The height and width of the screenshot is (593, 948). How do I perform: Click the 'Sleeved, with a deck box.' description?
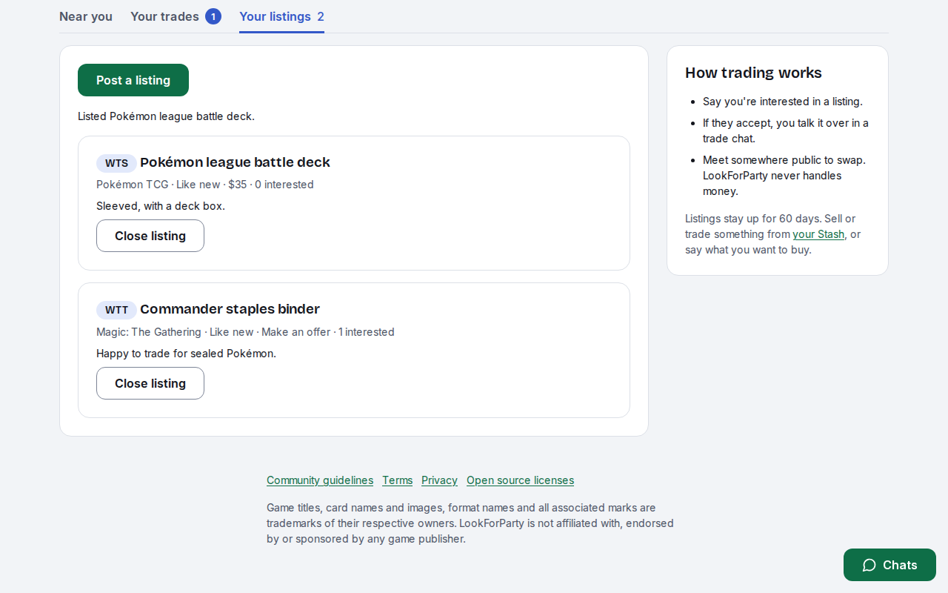click(161, 206)
